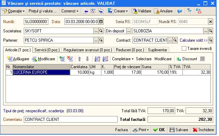Click the text-only Modificare button
Viewport: 219px width, 136px height.
click(163, 59)
